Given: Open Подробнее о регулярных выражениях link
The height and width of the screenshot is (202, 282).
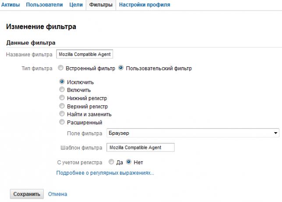Looking at the screenshot, I should (105, 173).
